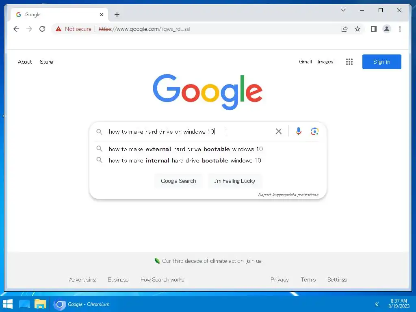Toggle the browser side panel
The width and height of the screenshot is (416, 312).
pyautogui.click(x=374, y=29)
